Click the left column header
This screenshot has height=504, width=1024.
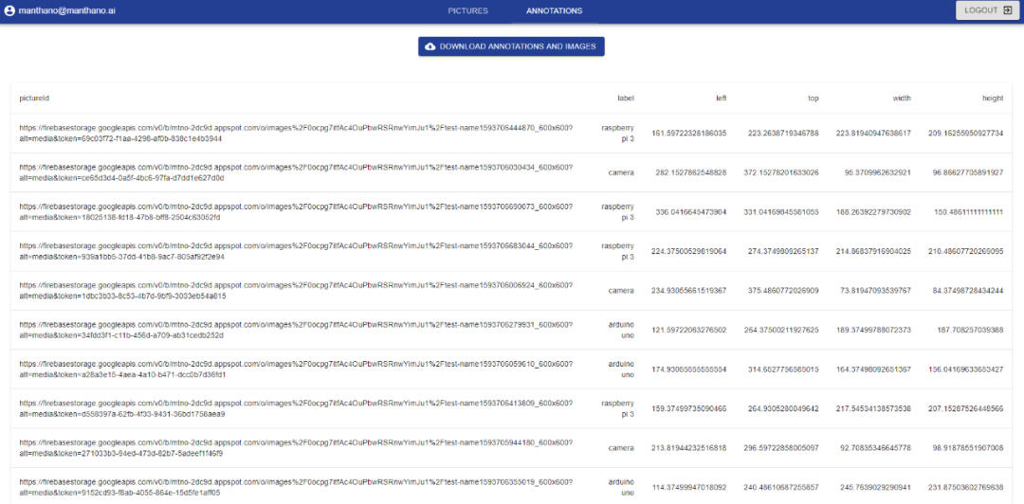pos(721,99)
